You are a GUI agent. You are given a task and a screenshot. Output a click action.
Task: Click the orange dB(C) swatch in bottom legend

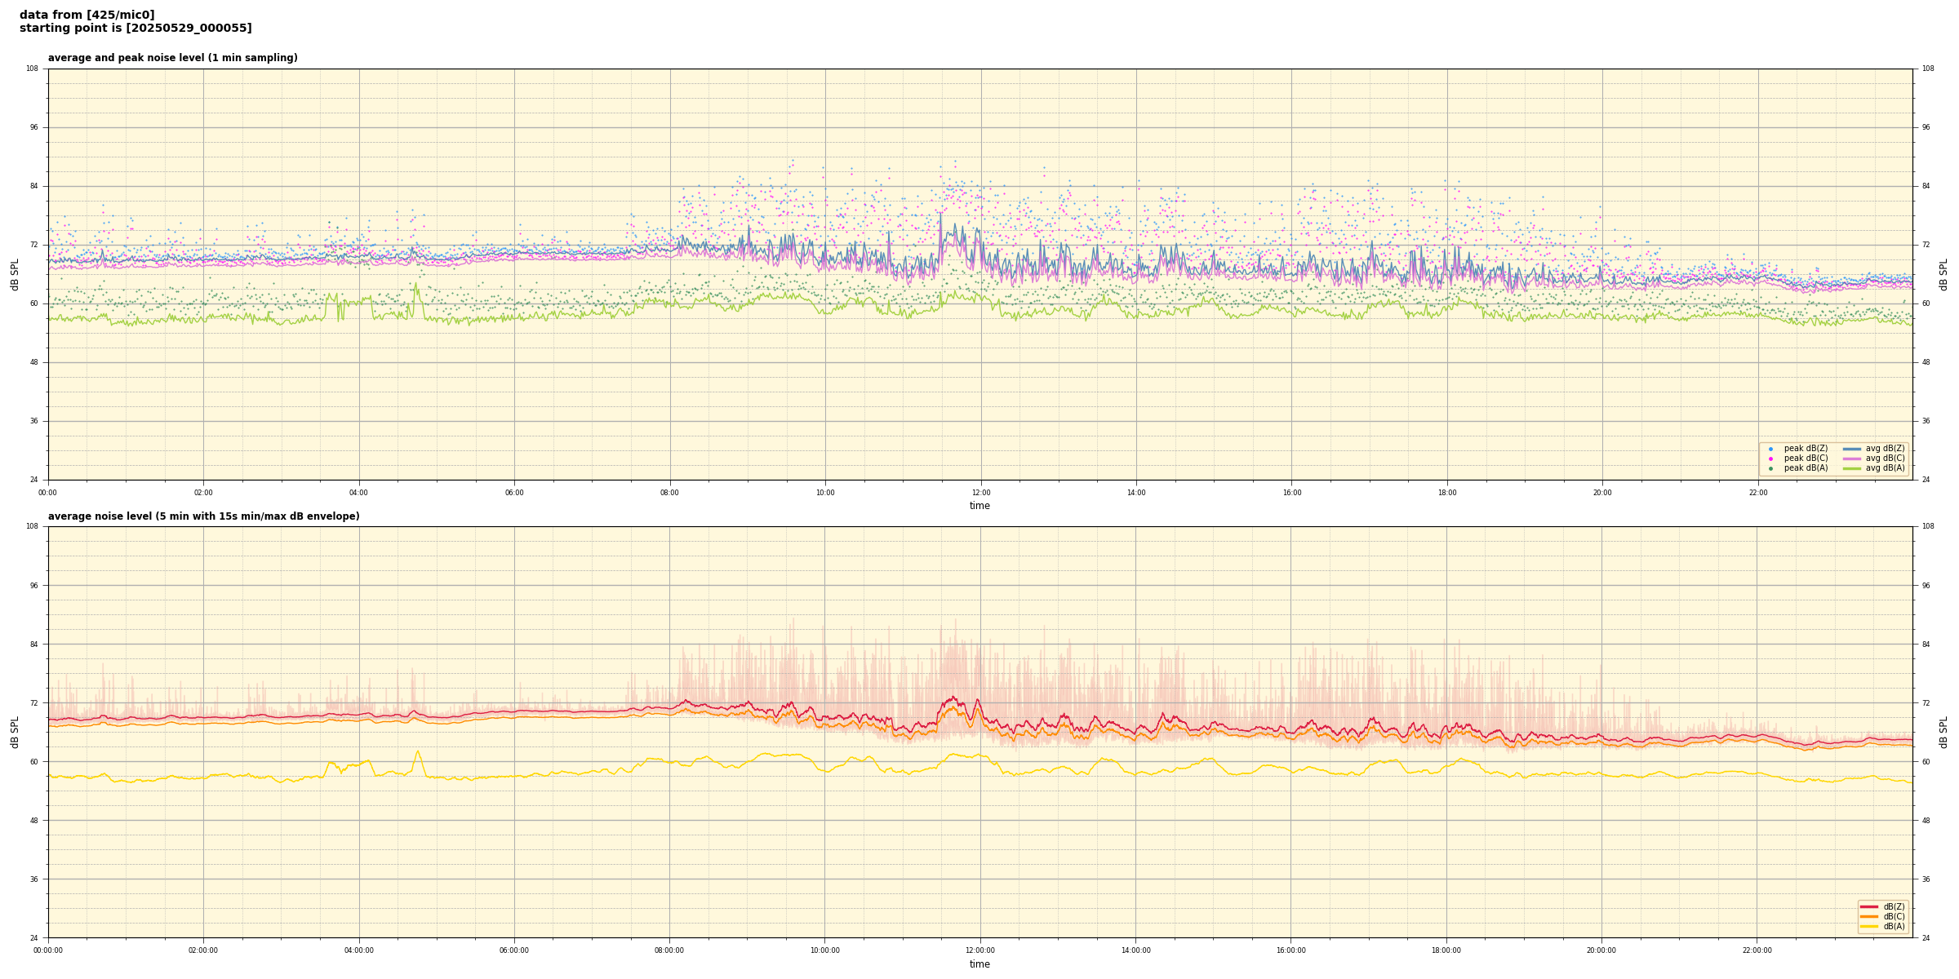[1869, 916]
